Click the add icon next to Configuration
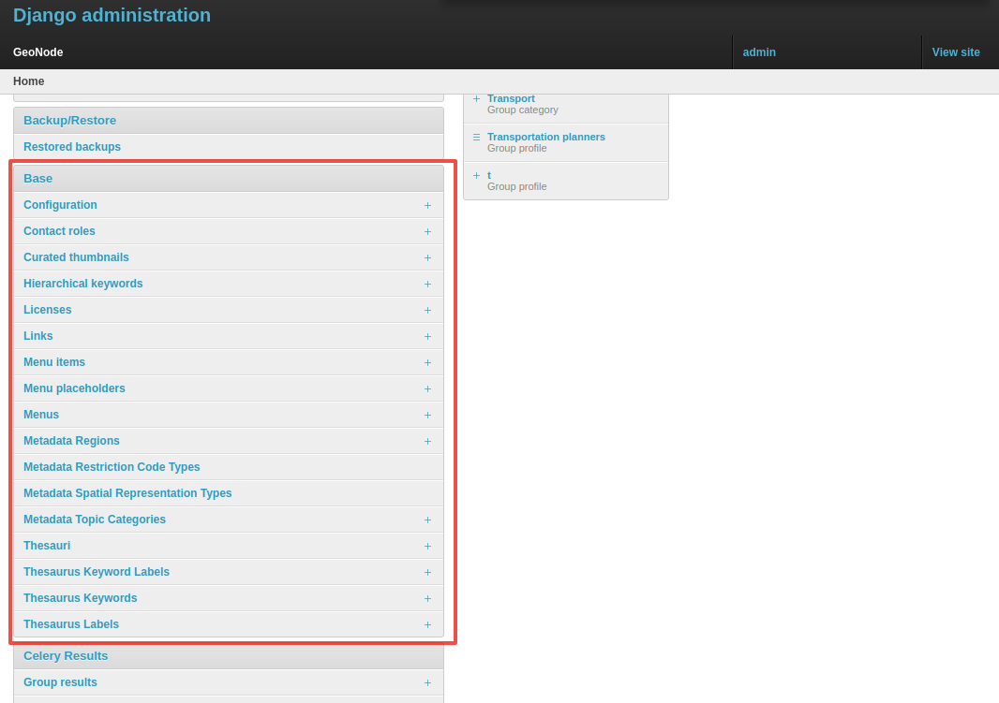999x703 pixels. tap(427, 205)
